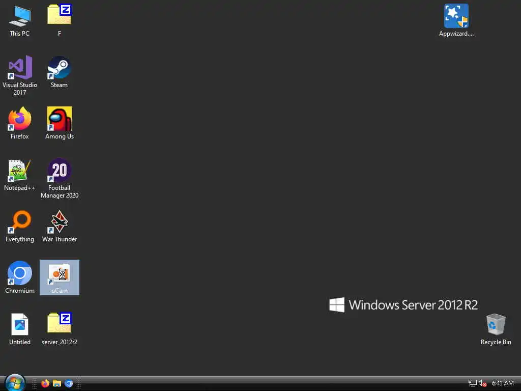The image size is (521, 391).
Task: Click the 6:43 AM taskbar clock
Action: click(503, 383)
